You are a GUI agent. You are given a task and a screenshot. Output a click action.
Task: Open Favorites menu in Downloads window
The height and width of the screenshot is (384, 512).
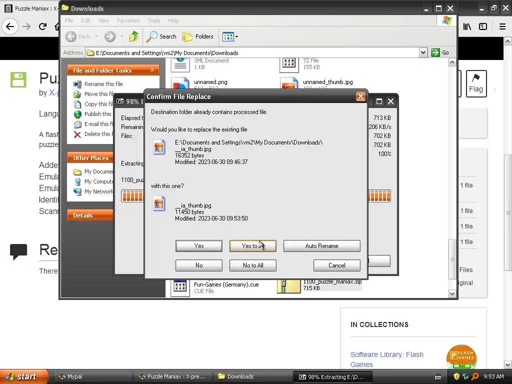(x=128, y=20)
